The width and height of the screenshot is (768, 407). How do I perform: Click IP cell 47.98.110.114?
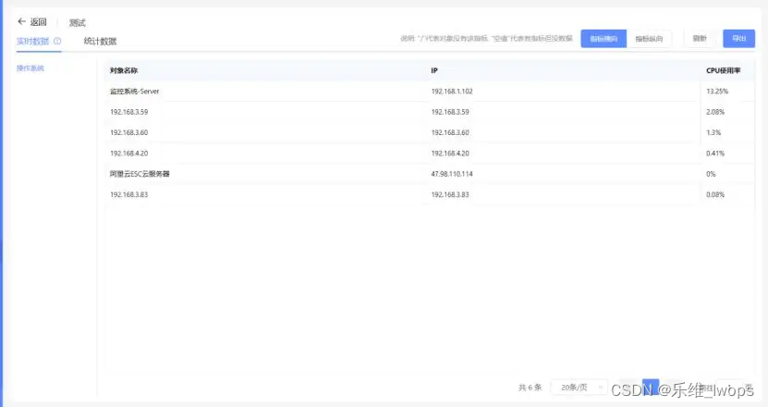tap(452, 174)
